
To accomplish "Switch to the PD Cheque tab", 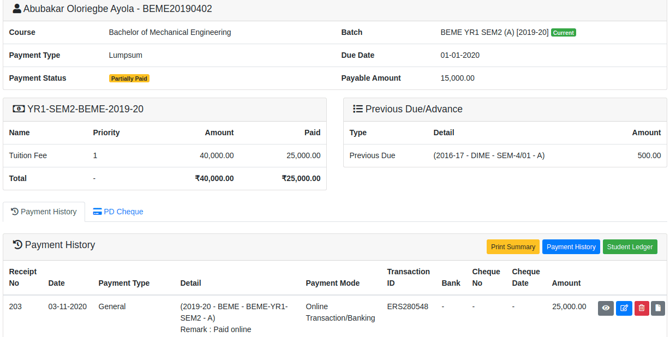I will click(118, 212).
